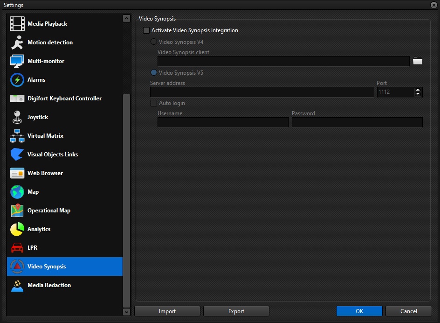Toggle the Auto login checkbox
This screenshot has height=323, width=440.
(154, 103)
